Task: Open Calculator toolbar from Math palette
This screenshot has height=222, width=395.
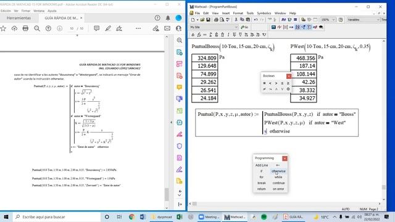Action: click(273, 27)
